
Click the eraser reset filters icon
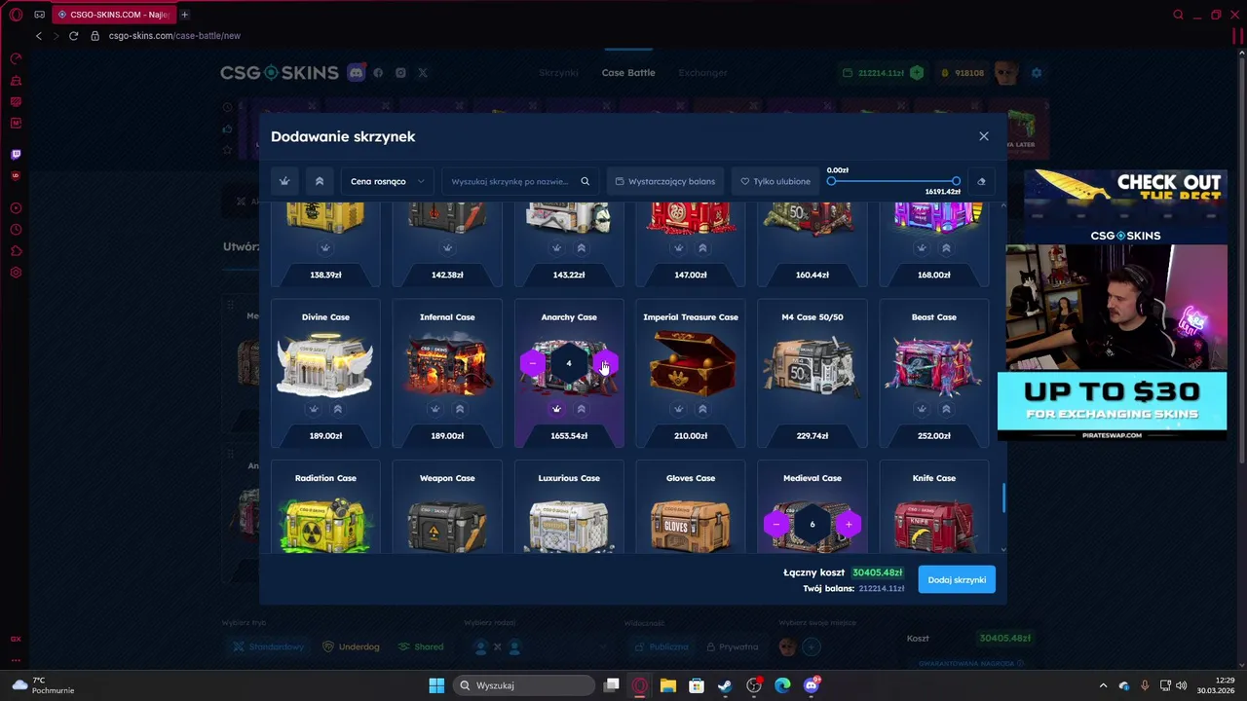pyautogui.click(x=981, y=181)
